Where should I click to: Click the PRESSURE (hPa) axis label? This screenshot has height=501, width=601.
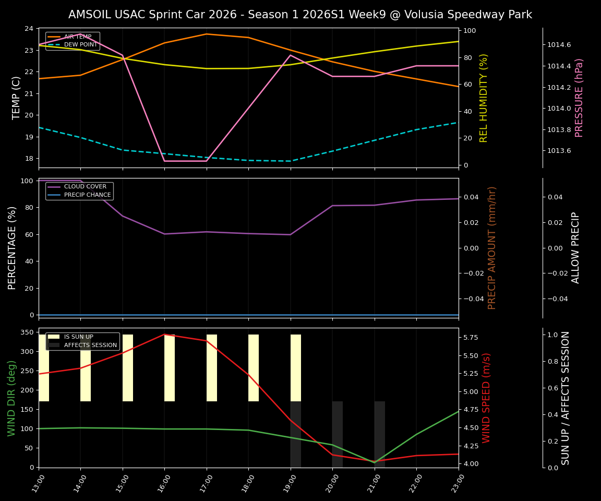tap(579, 97)
